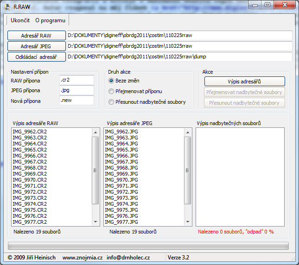Viewport: 299px width, 265px height.
Task: Open the Ukončit menu
Action: 20,20
